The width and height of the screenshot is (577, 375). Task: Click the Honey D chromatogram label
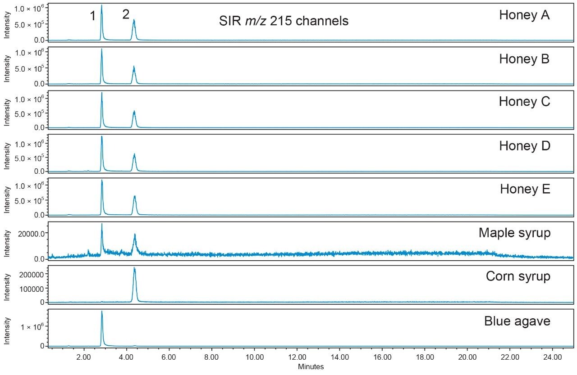click(x=524, y=146)
